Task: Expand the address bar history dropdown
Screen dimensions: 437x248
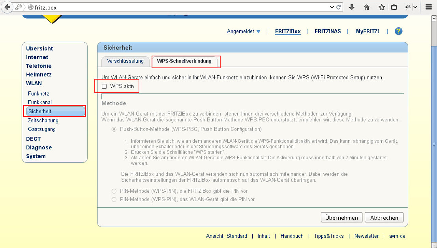Action: click(332, 7)
